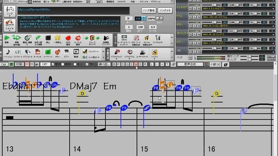Click play from specified bar icon
The width and height of the screenshot is (278, 156).
(38, 38)
